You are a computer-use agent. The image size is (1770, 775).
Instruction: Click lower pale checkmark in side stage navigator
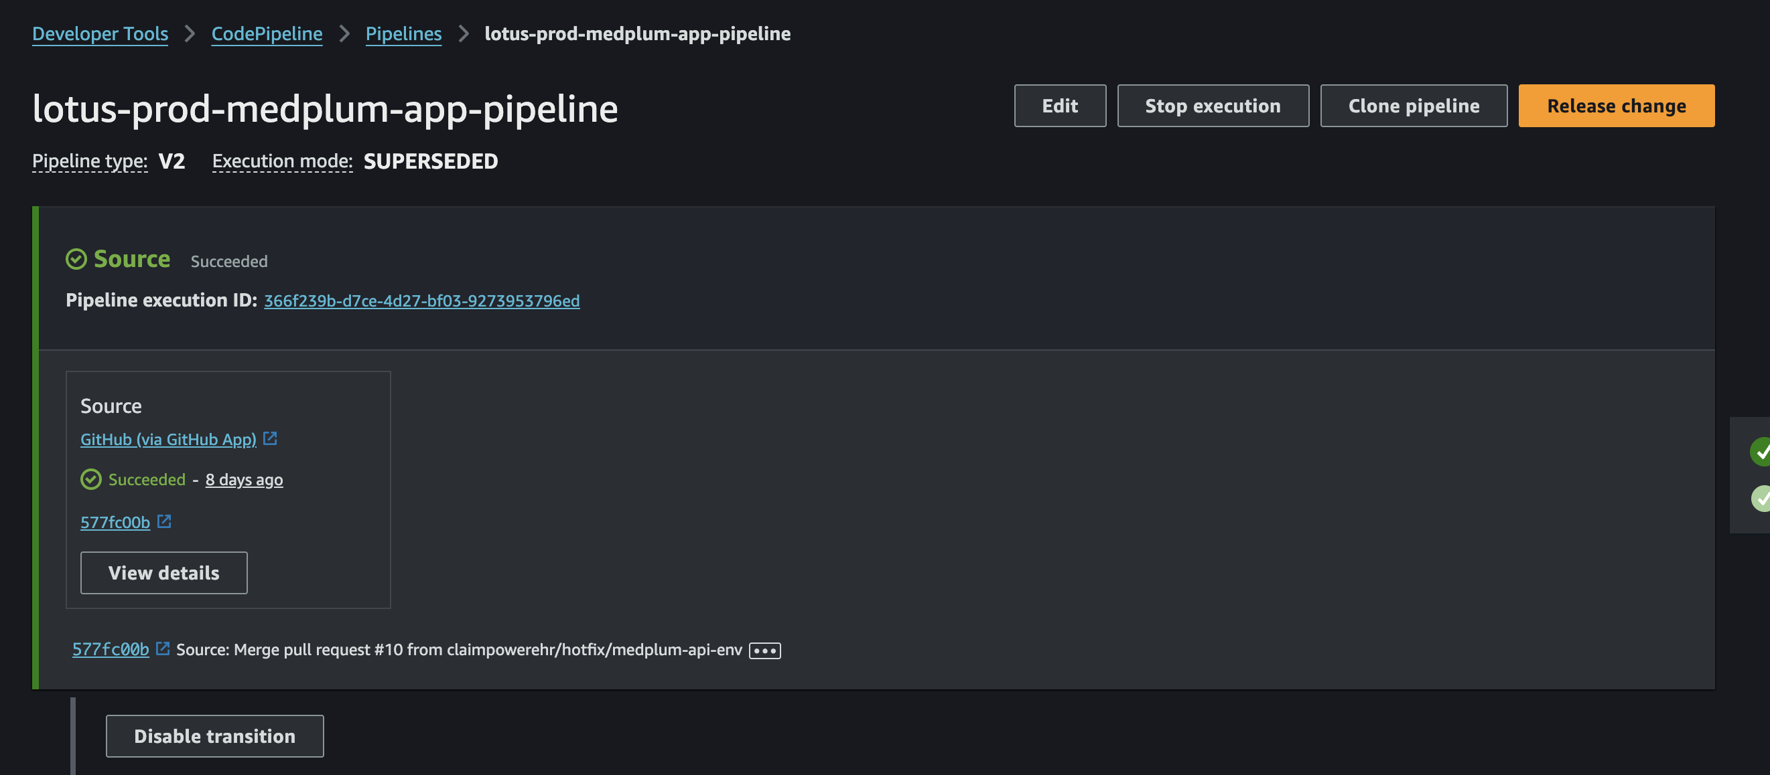tap(1761, 499)
